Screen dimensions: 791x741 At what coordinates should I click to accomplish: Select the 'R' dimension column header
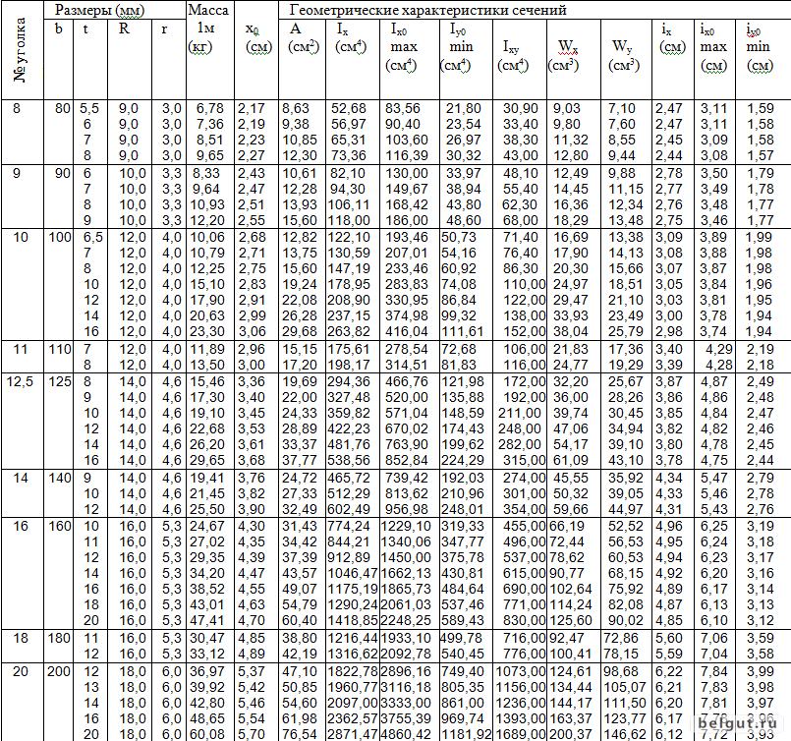[125, 29]
